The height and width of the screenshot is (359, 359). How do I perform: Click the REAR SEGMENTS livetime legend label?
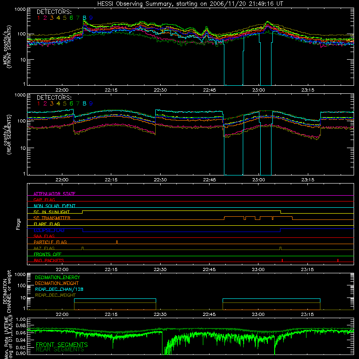[60, 350]
